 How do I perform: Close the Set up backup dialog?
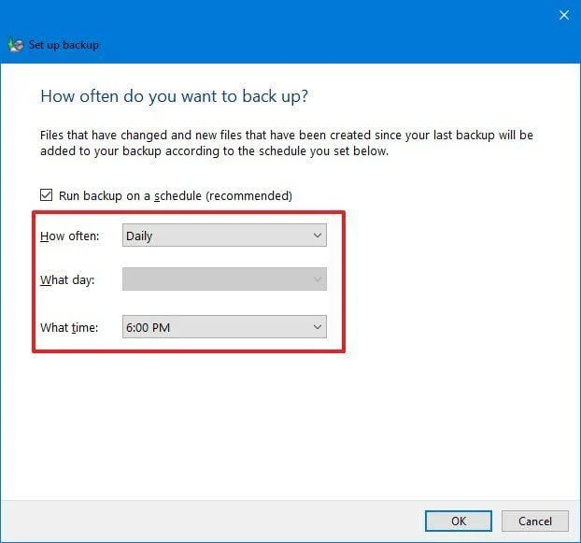point(563,15)
